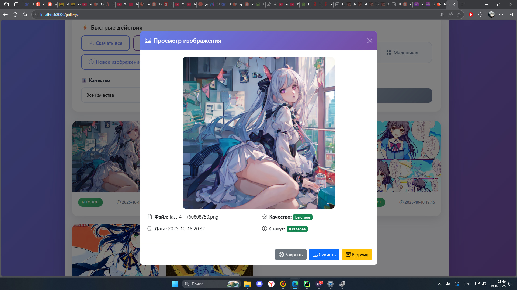Open PyCharm from the taskbar
Screen dimensions: 517x290
pyautogui.click(x=307, y=284)
